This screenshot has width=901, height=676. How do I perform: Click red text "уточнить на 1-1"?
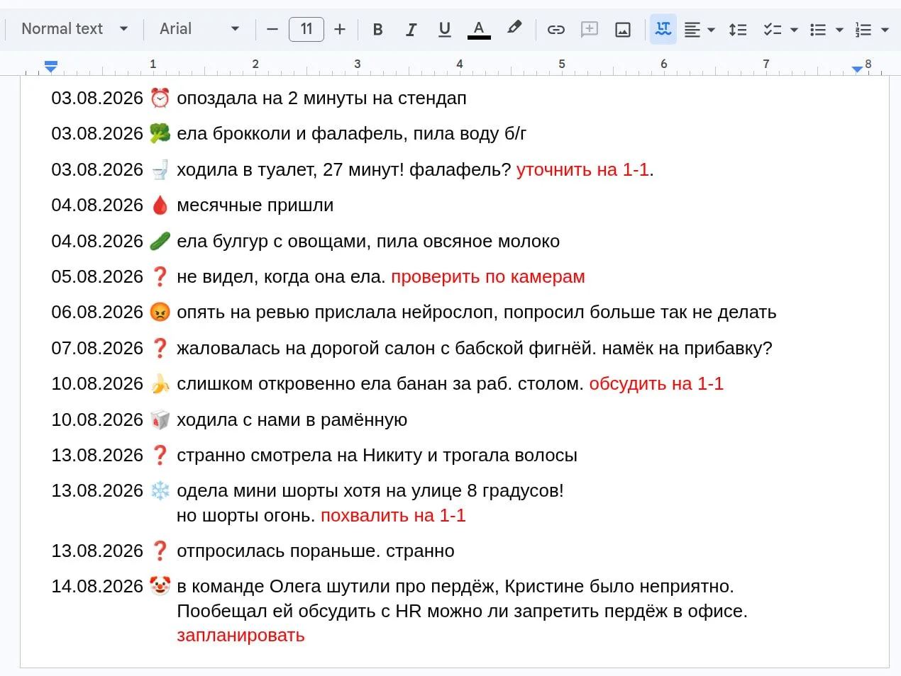tap(582, 169)
